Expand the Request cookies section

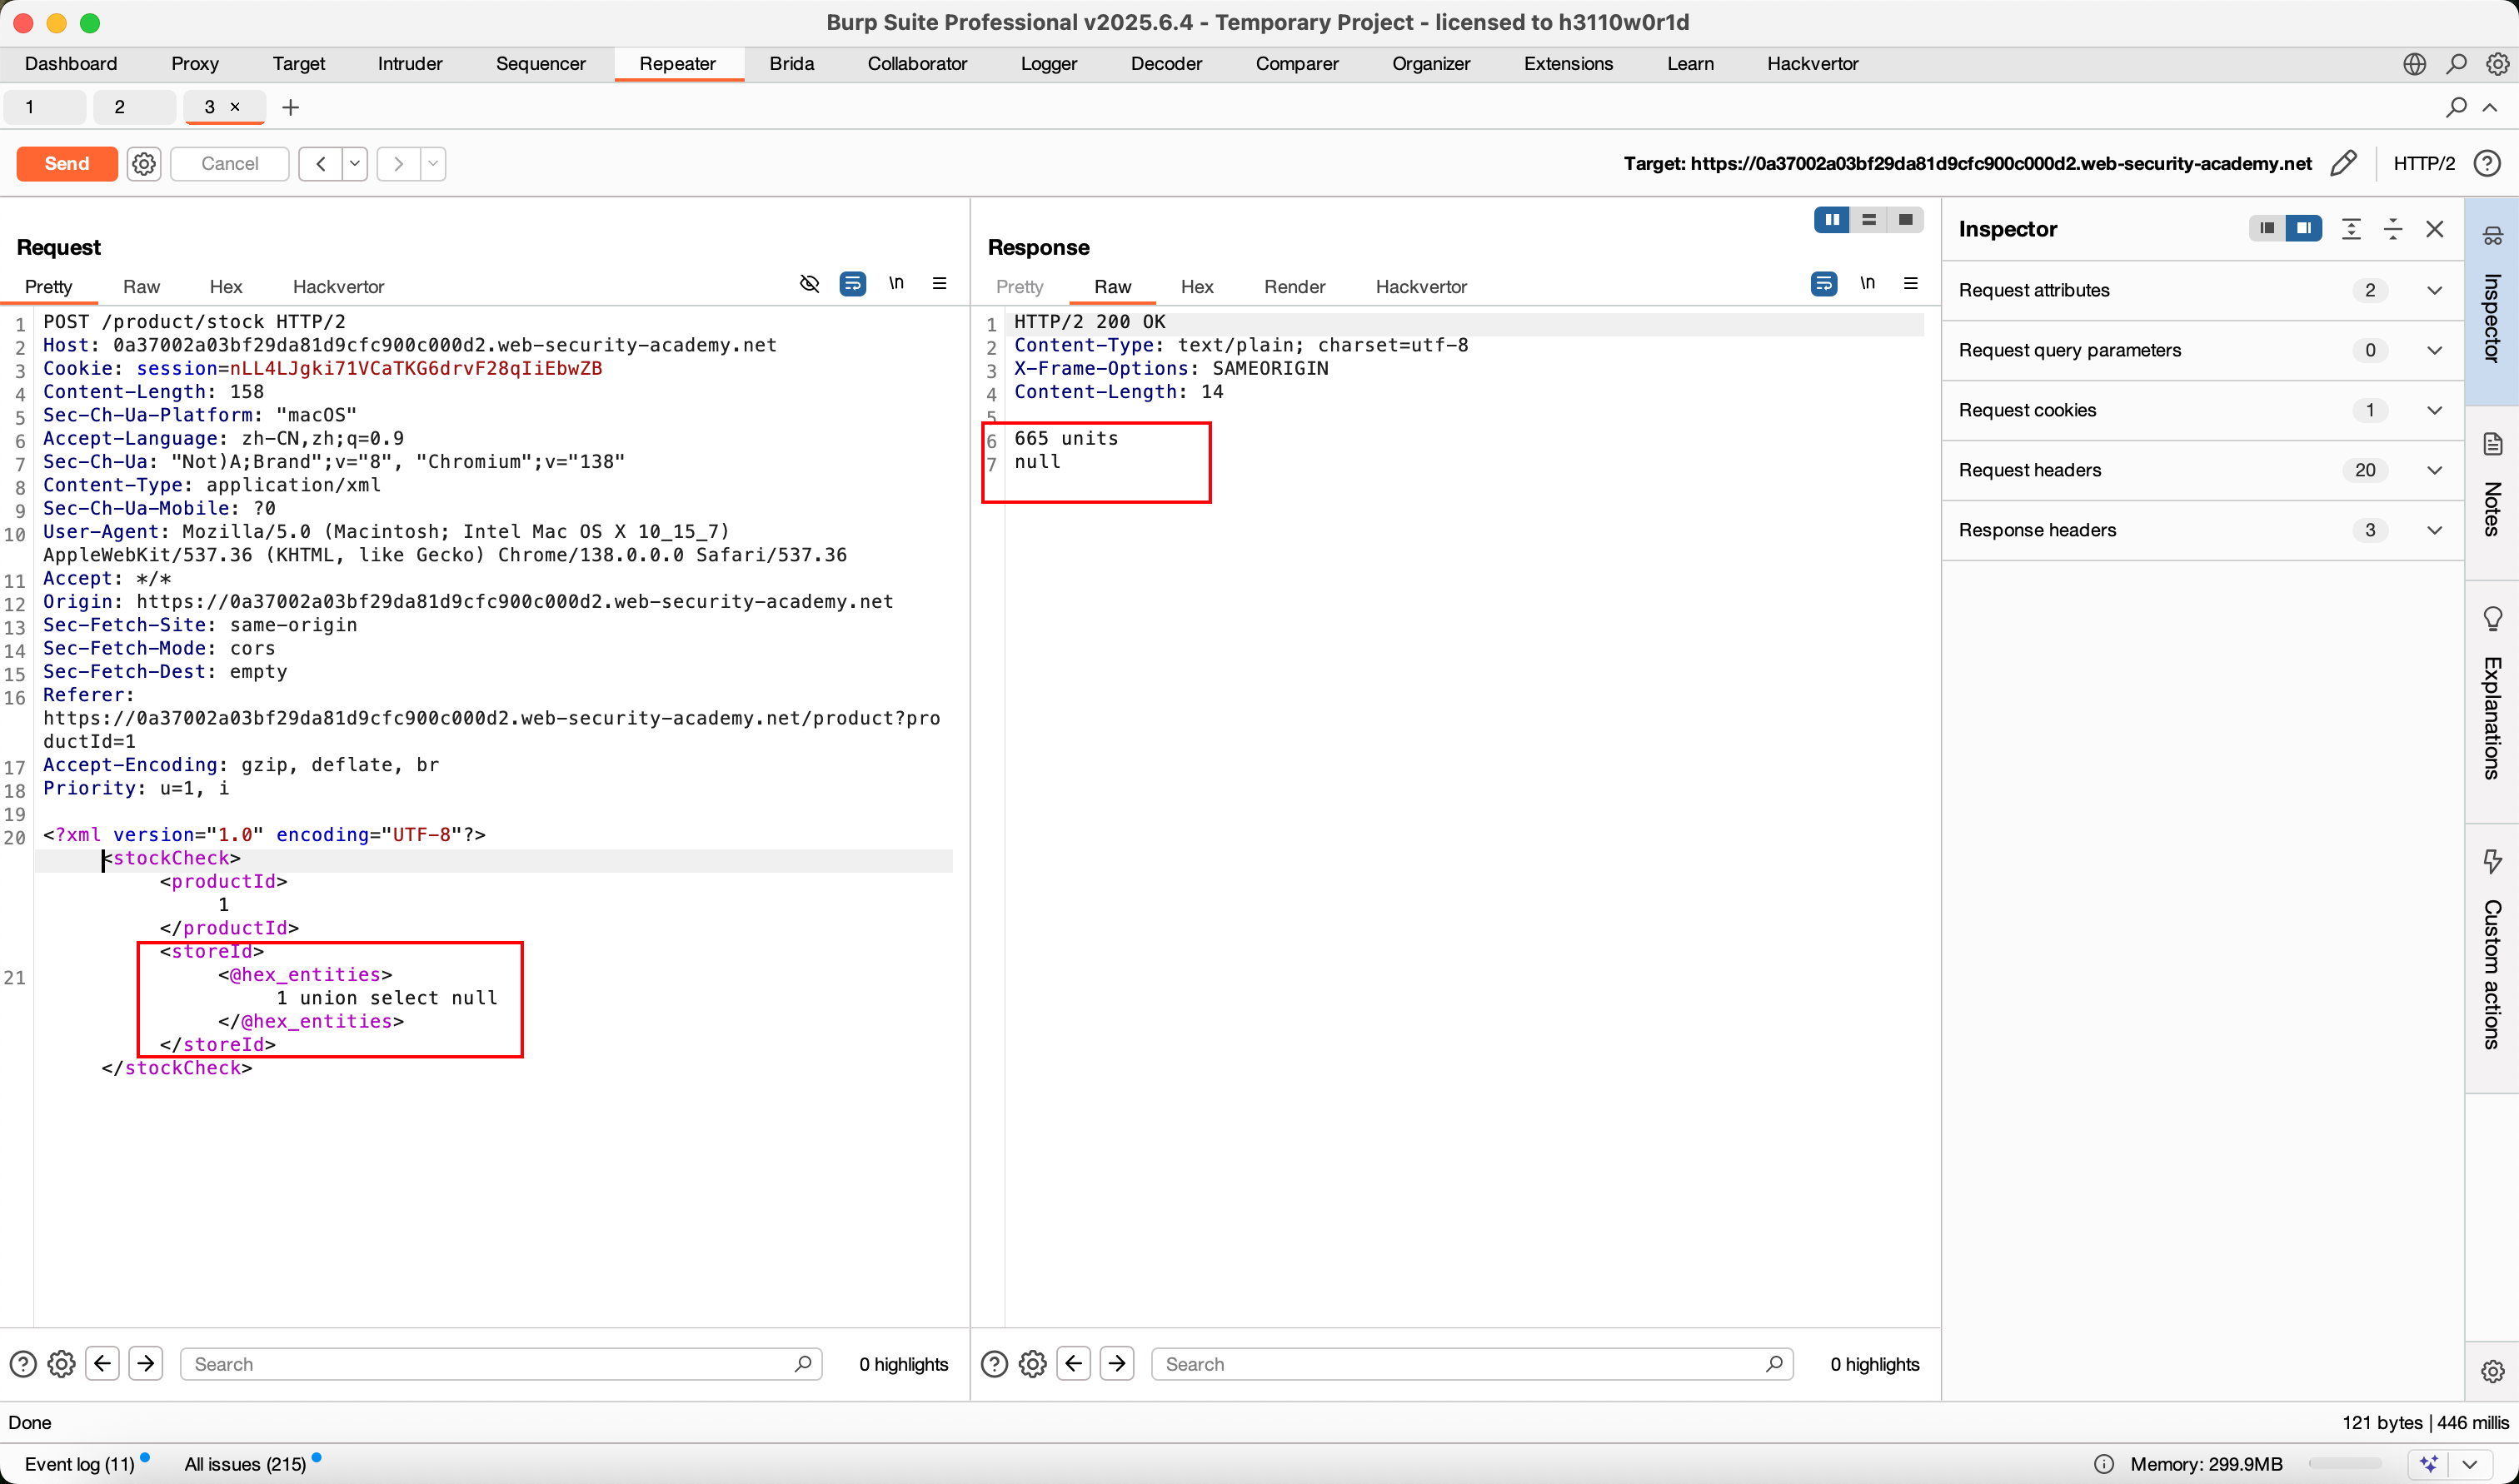(x=2202, y=411)
